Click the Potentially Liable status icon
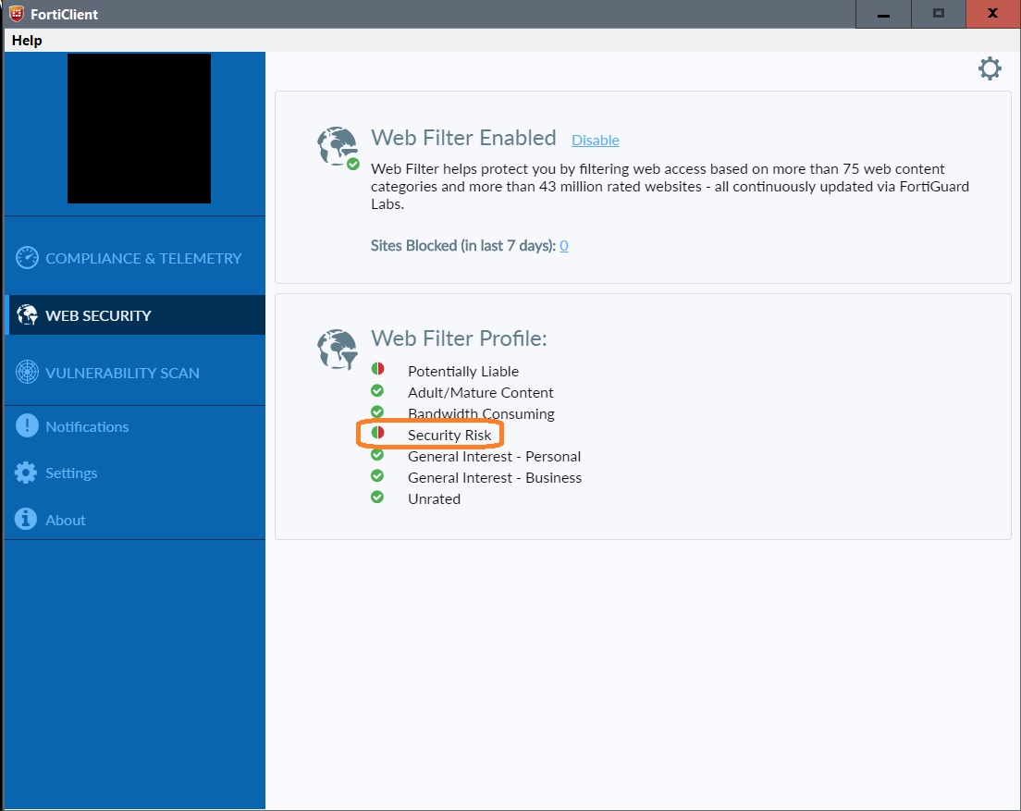 tap(377, 369)
